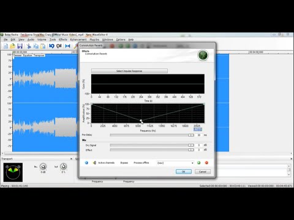Open the Help menu
Image resolution: width=294 pixels, height=220 pixels.
tap(131, 40)
